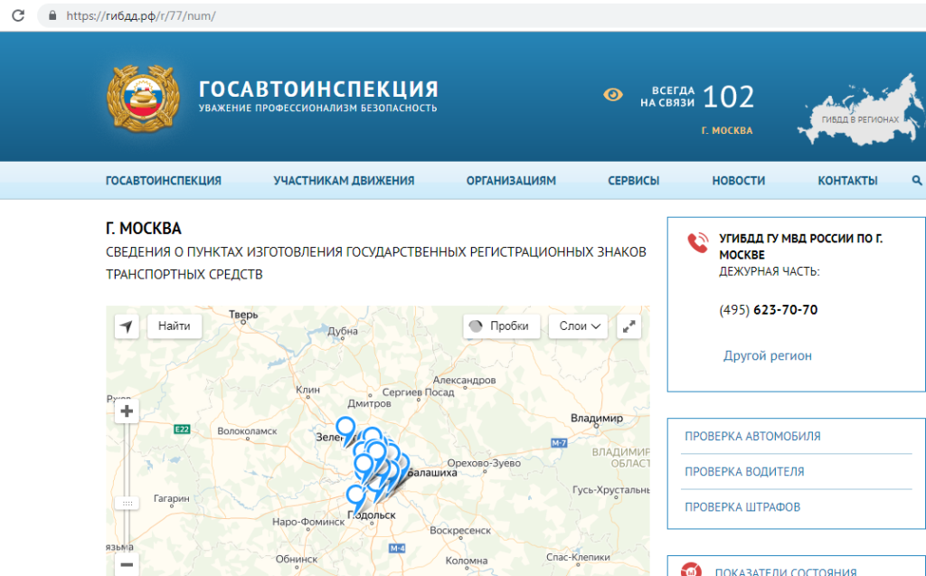Toggle the Пробки traffic layer
This screenshot has width=926, height=576.
point(501,326)
